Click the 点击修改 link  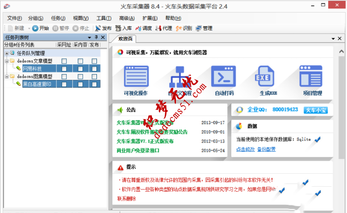click(x=246, y=149)
